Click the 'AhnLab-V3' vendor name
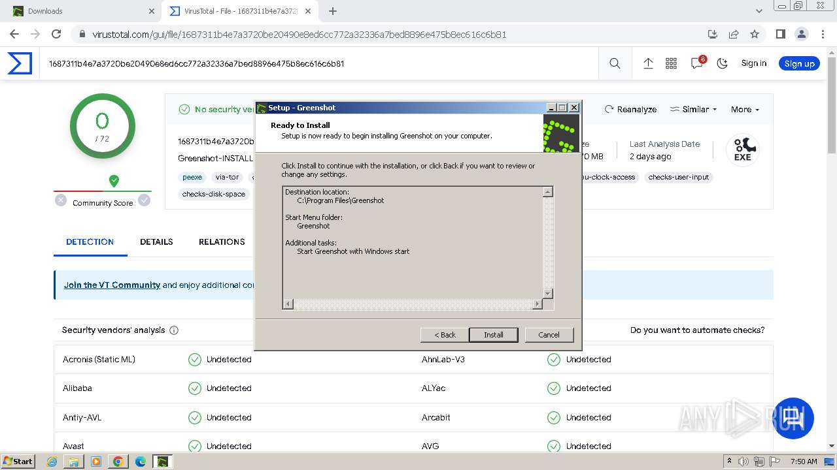Screen dimensions: 837x470 [x=443, y=360]
